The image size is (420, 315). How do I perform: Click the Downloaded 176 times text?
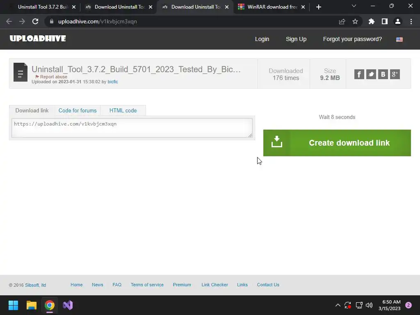tap(286, 74)
